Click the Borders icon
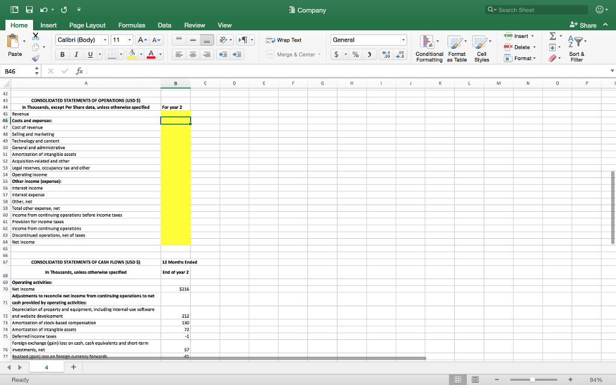 pos(112,54)
